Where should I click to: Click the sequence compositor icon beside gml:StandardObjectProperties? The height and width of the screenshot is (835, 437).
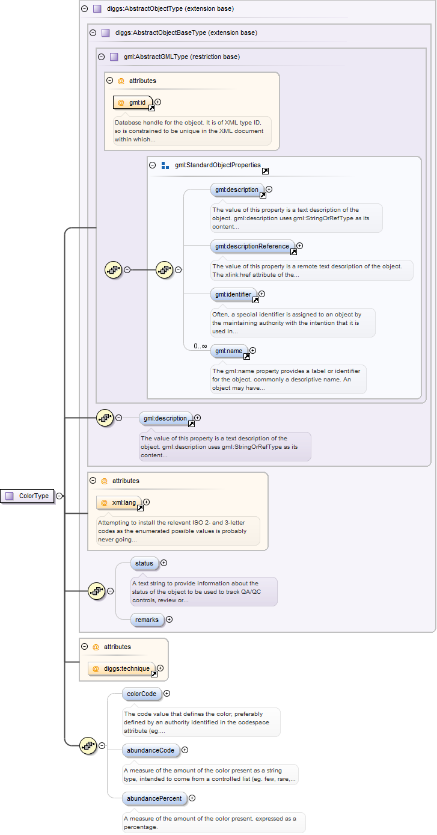[164, 270]
